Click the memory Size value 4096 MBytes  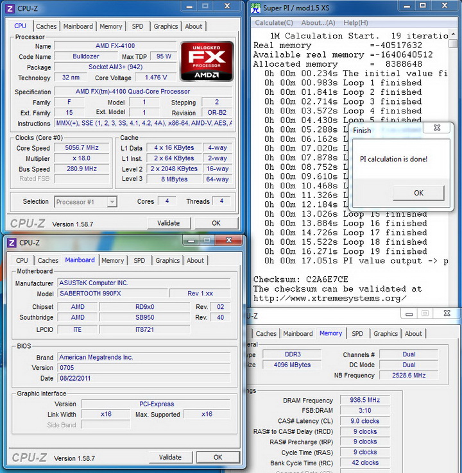click(292, 365)
